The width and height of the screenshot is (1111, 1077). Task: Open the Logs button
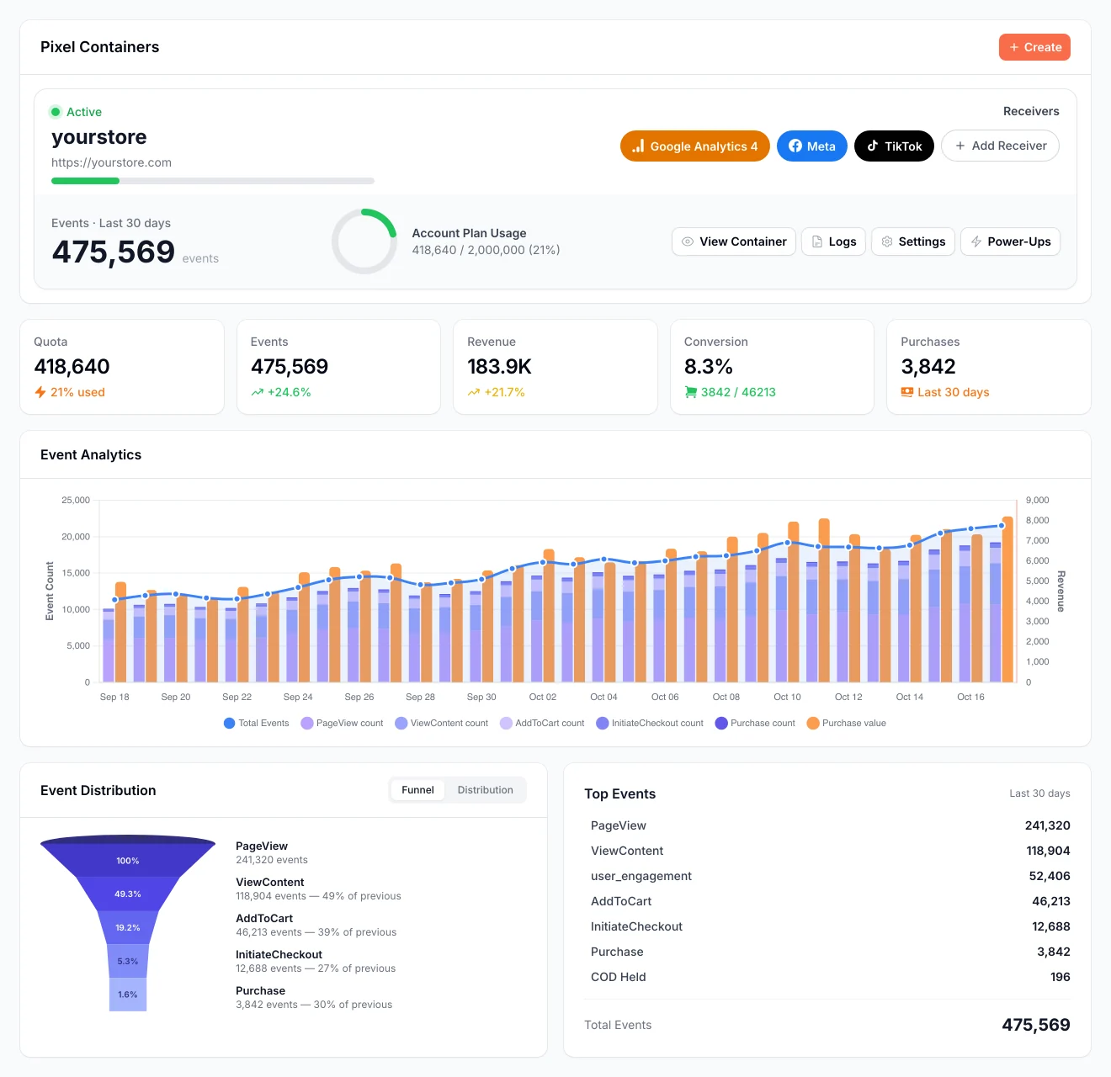pyautogui.click(x=833, y=241)
